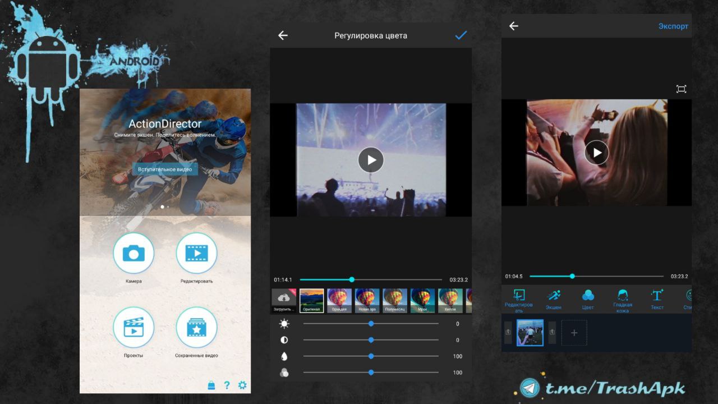Click the ActionDirector title on home screen
This screenshot has width=718, height=404.
(x=165, y=124)
